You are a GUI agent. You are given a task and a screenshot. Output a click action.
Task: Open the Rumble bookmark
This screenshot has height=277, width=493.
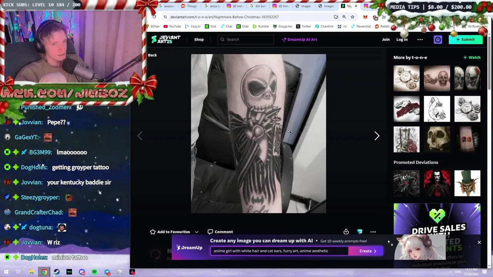(260, 27)
